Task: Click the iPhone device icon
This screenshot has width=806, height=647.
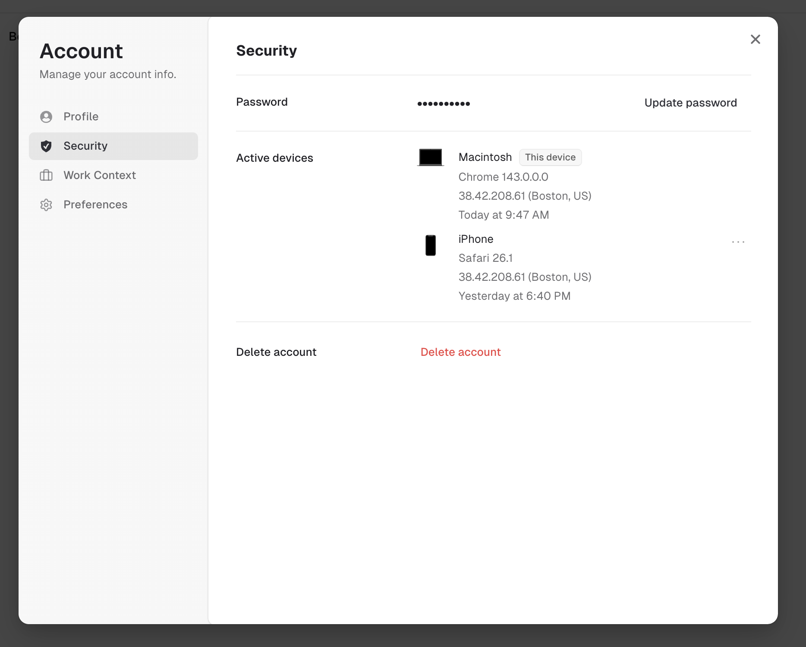Action: 430,245
